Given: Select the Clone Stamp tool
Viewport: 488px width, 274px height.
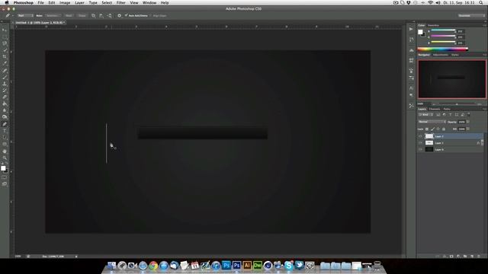Looking at the screenshot, I should 5,84.
